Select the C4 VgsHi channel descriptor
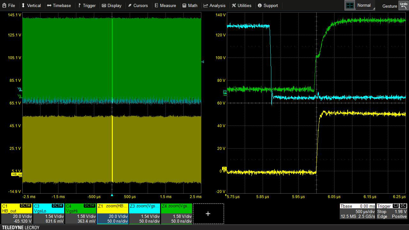 pos(81,213)
